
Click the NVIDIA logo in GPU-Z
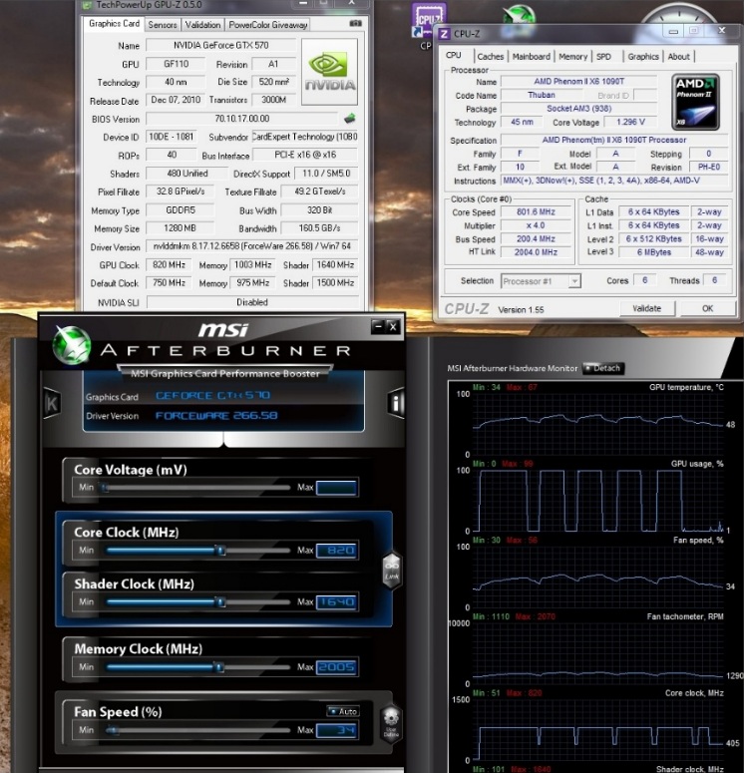tap(329, 72)
